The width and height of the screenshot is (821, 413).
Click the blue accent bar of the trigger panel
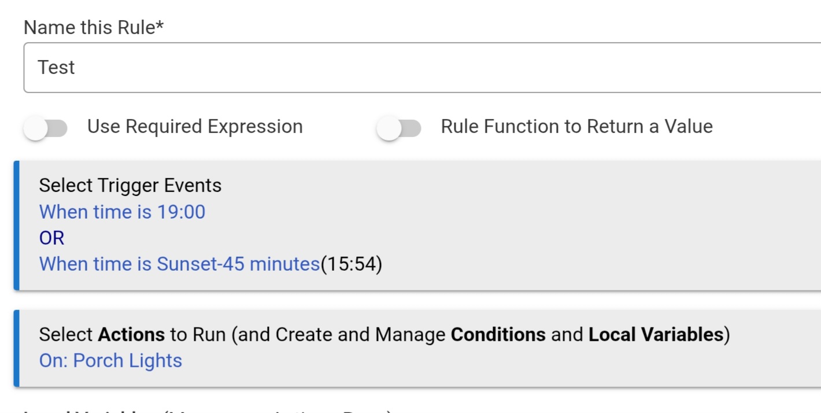pos(17,226)
